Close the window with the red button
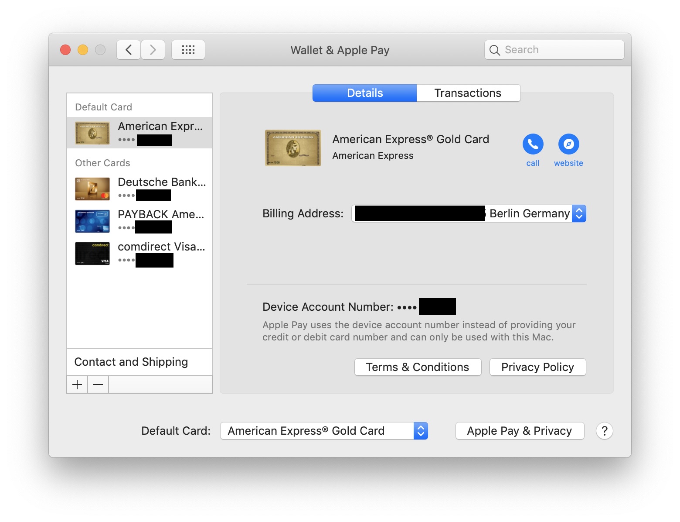This screenshot has height=522, width=680. (x=65, y=50)
